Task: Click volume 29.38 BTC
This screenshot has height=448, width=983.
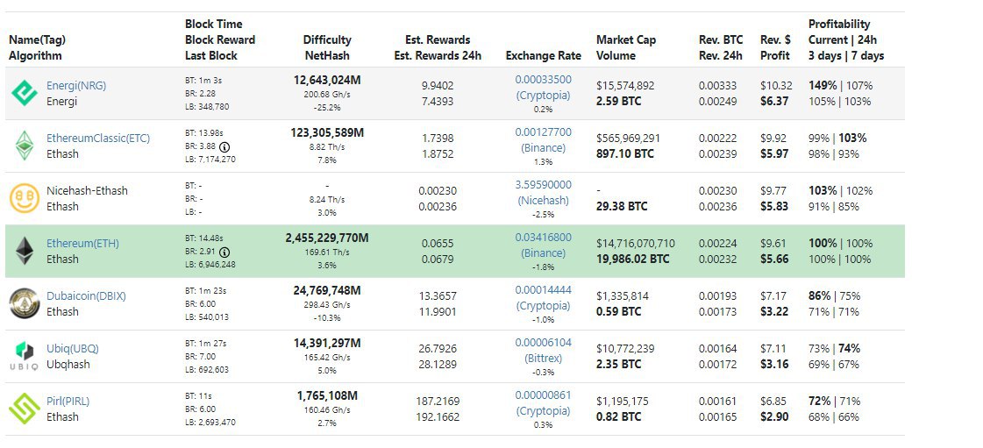Action: (622, 206)
